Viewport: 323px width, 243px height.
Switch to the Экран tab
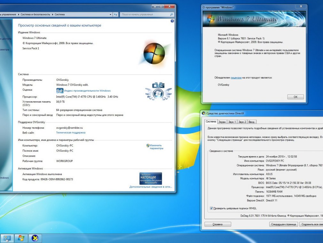(222, 122)
